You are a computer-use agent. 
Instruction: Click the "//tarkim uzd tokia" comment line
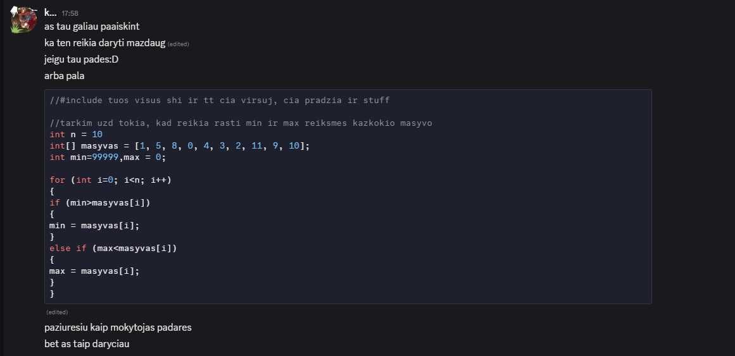tap(241, 123)
